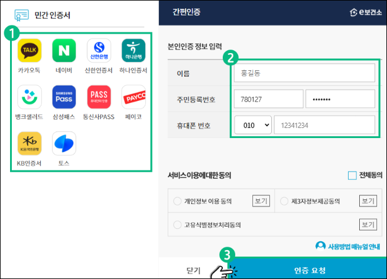View terms for 고유식별정보처리동의 (보기)

[368, 225]
